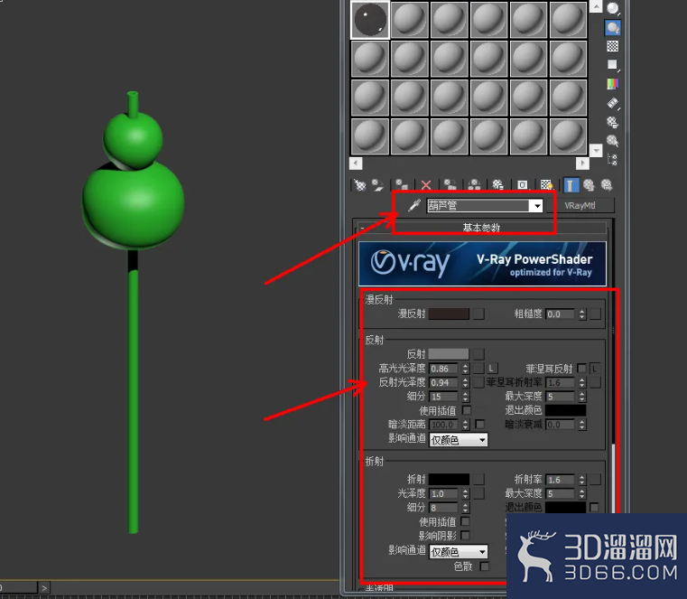Click the red X Reset Map icon

point(426,185)
